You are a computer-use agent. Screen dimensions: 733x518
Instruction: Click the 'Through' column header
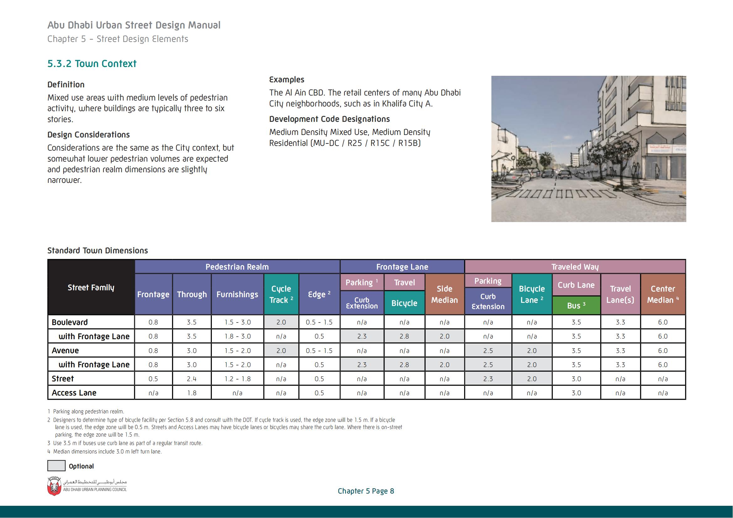[192, 294]
